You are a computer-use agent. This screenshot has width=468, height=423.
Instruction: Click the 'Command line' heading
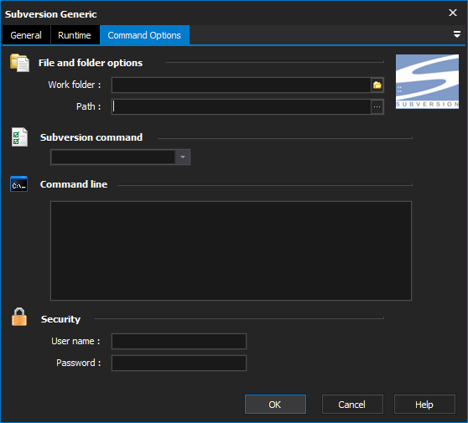coord(74,184)
